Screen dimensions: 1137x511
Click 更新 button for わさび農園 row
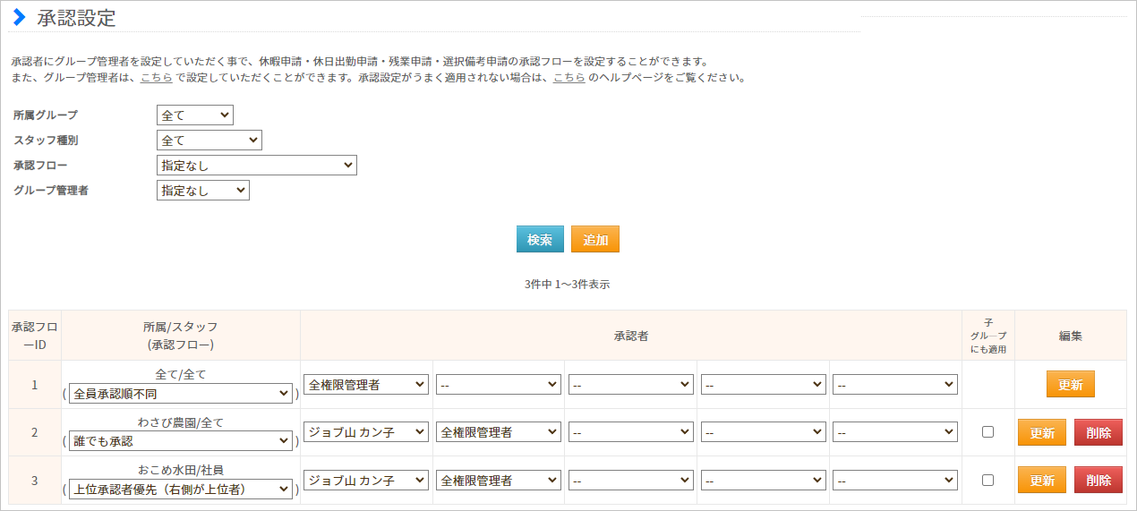1041,432
